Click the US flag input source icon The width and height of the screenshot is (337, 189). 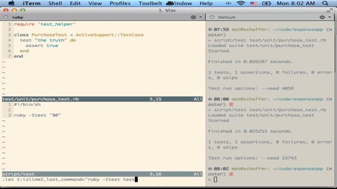pos(253,4)
